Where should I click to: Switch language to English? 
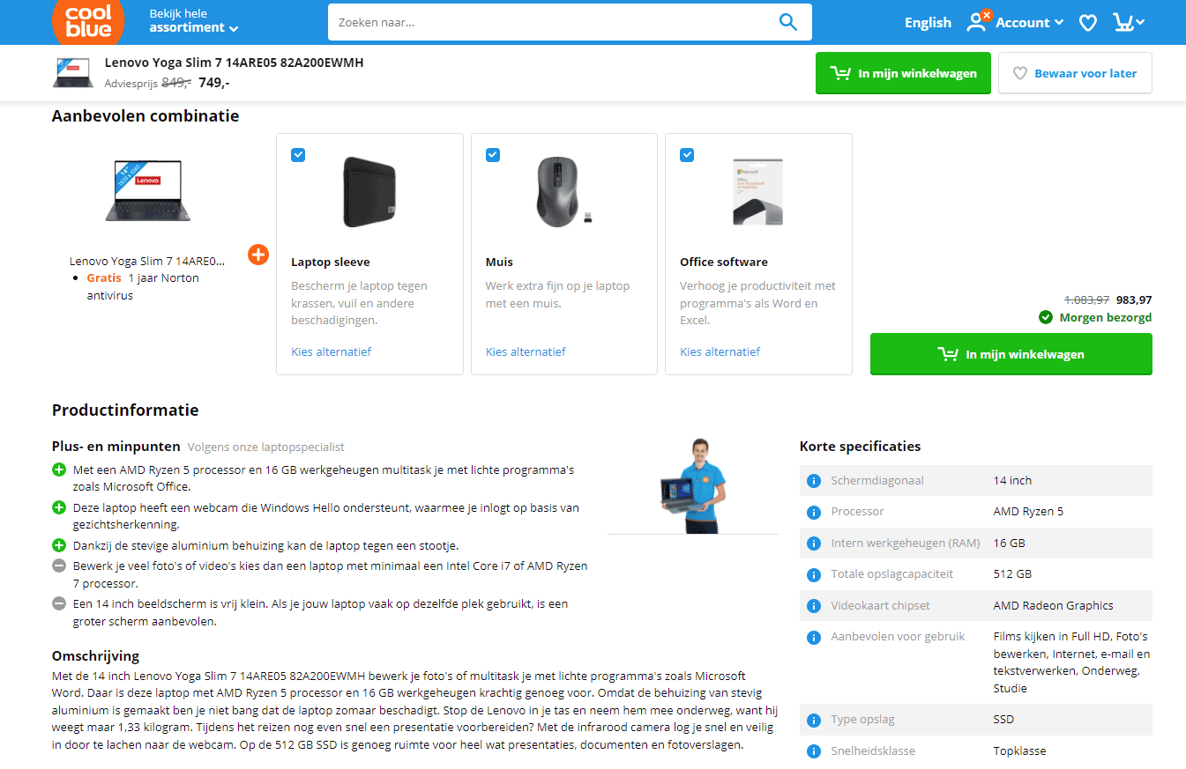coord(928,23)
